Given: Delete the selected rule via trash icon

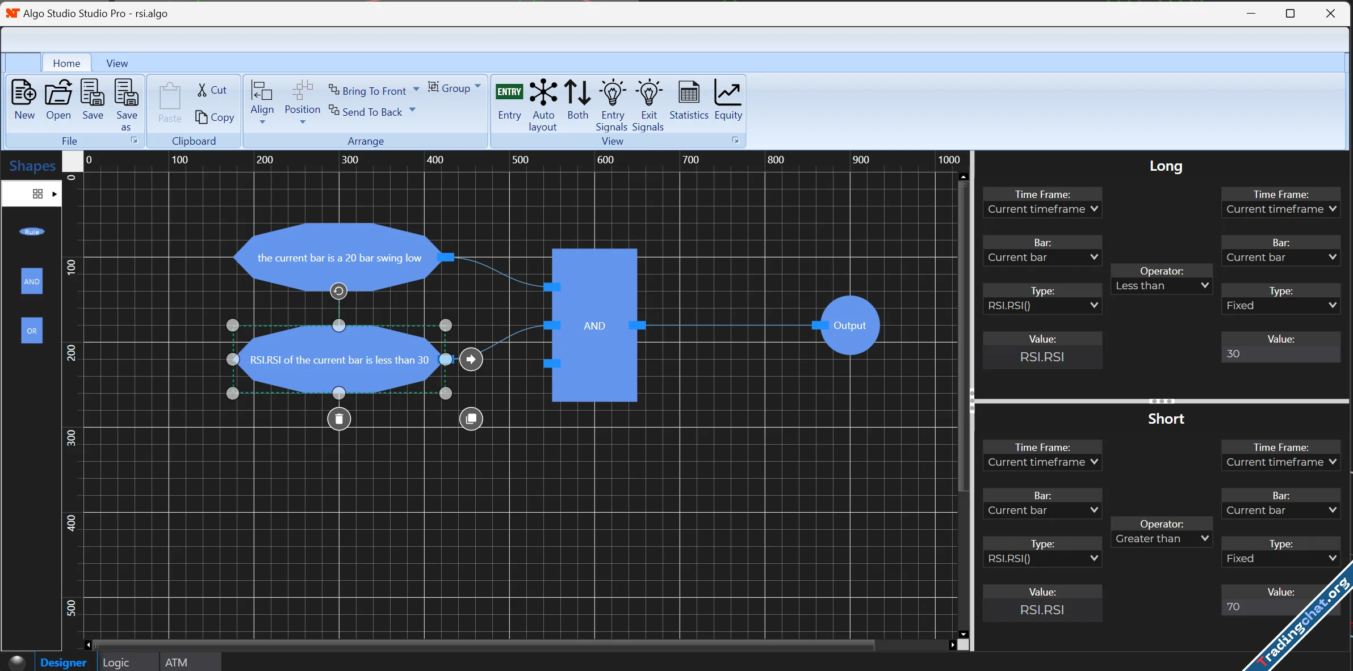Looking at the screenshot, I should (339, 419).
